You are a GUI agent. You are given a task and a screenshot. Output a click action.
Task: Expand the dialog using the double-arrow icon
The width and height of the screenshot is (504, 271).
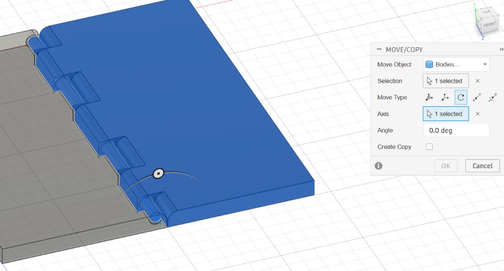502,50
